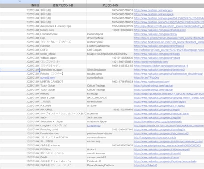The height and width of the screenshot is (169, 204).
Task: Select the 株式会社universe cell
Action: point(63,145)
